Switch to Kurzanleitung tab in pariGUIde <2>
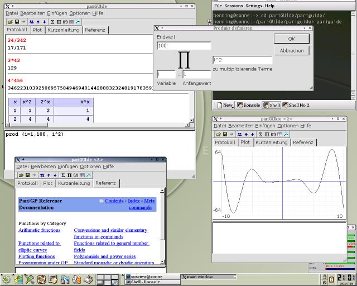Screen dimensions: 357x286 click(x=271, y=142)
